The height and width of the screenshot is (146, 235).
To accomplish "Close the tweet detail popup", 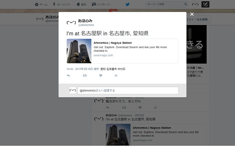I will (192, 14).
